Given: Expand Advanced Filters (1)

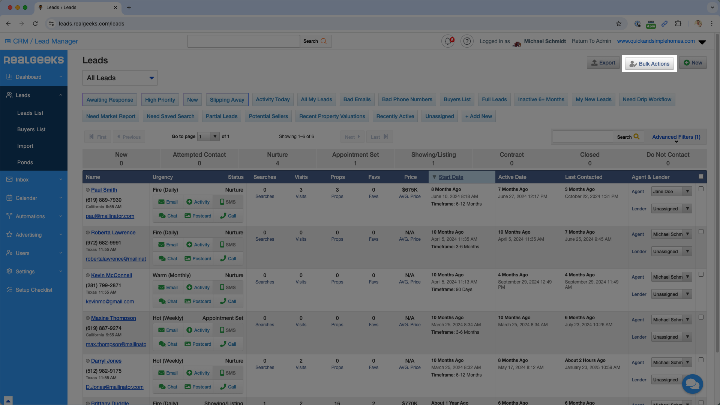Looking at the screenshot, I should [676, 137].
